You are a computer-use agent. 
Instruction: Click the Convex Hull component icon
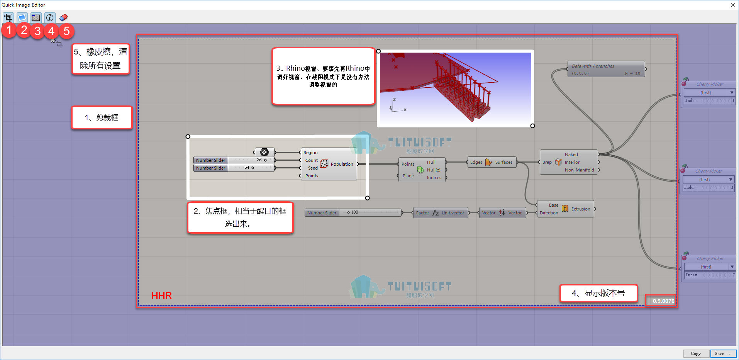pos(420,169)
